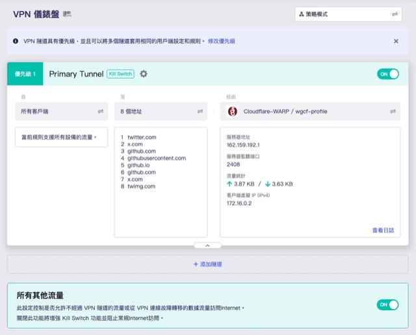Click upload arrow next to 3.87 KB
This screenshot has width=416, height=335.
[x=229, y=184]
